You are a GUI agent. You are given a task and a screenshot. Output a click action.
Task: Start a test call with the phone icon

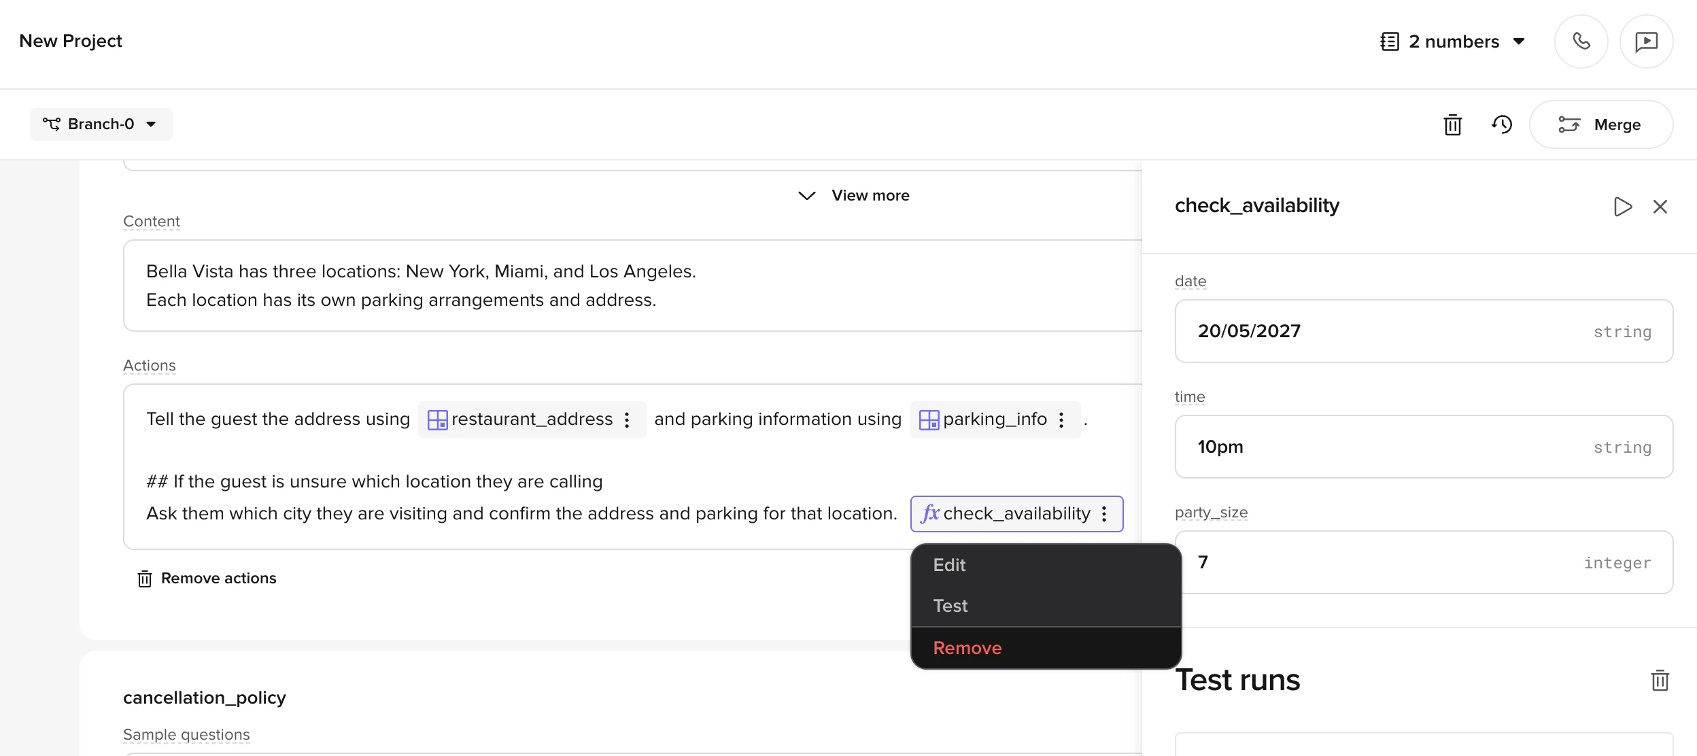point(1581,41)
